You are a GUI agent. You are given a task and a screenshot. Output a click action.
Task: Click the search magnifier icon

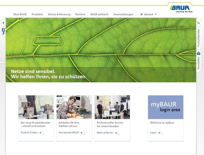click(x=198, y=23)
